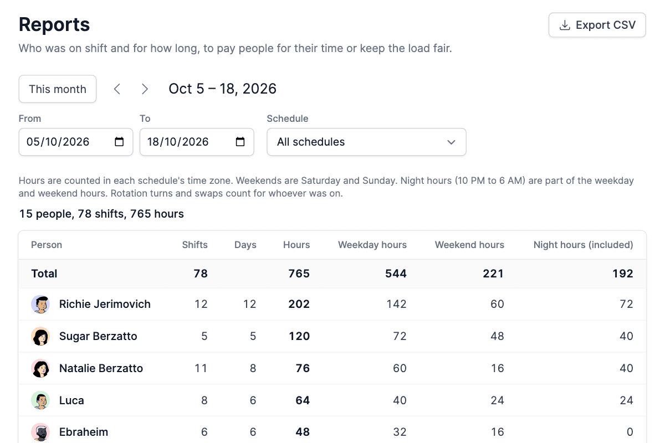This screenshot has width=665, height=443.
Task: Click the summary 15 people, 78 shifts, 765 hours
Action: click(101, 214)
